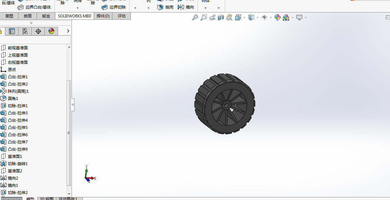Select feature 凸台-拉伸2

click(x=18, y=84)
